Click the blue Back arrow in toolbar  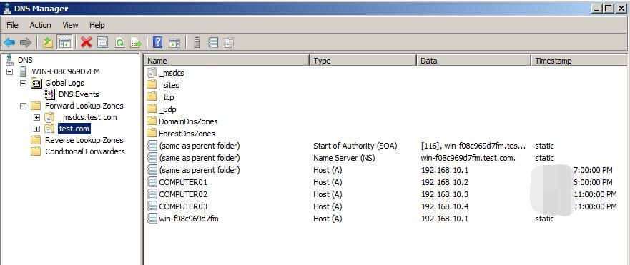[x=9, y=42]
